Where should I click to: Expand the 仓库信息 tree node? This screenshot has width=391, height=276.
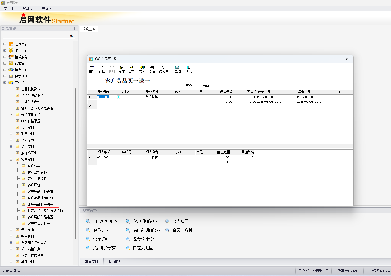(11, 140)
